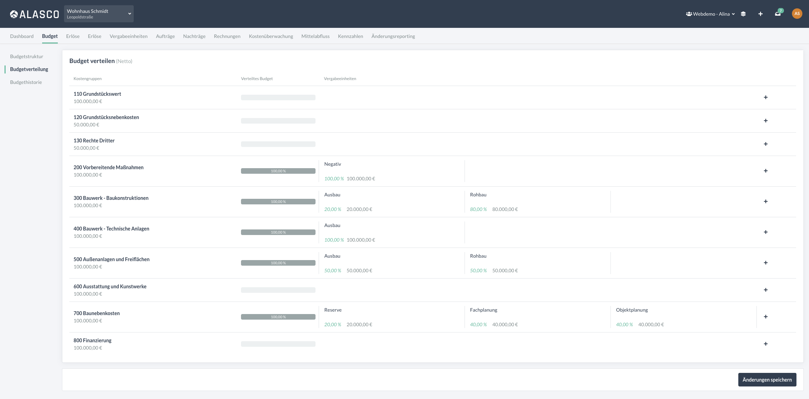Click the 800 Finanzierung empty budget bar
This screenshot has width=809, height=399.
point(278,344)
